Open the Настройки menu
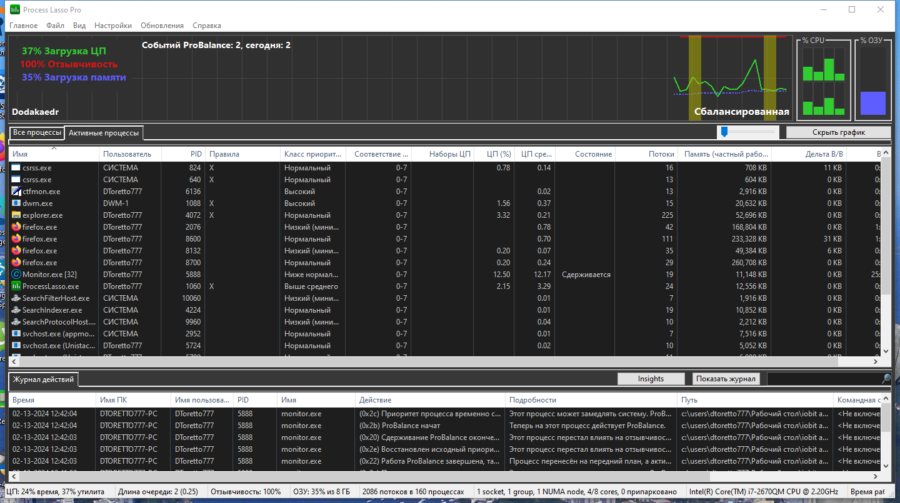This screenshot has height=503, width=900. pyautogui.click(x=113, y=26)
